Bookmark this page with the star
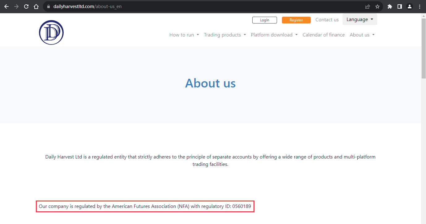The image size is (426, 224). coord(377,6)
